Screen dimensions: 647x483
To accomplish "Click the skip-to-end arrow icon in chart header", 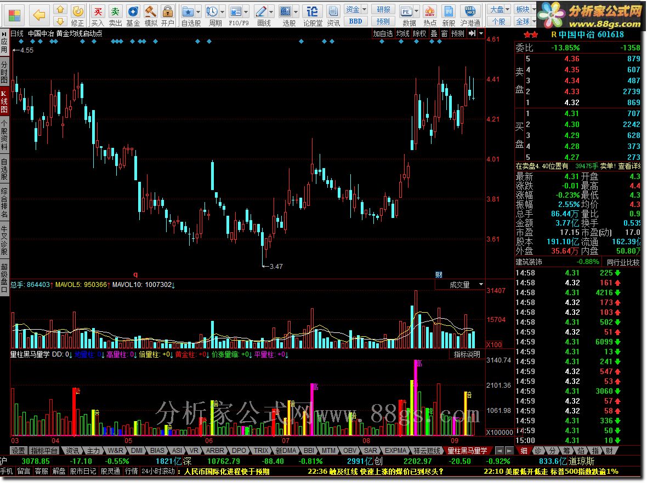I will pyautogui.click(x=472, y=33).
